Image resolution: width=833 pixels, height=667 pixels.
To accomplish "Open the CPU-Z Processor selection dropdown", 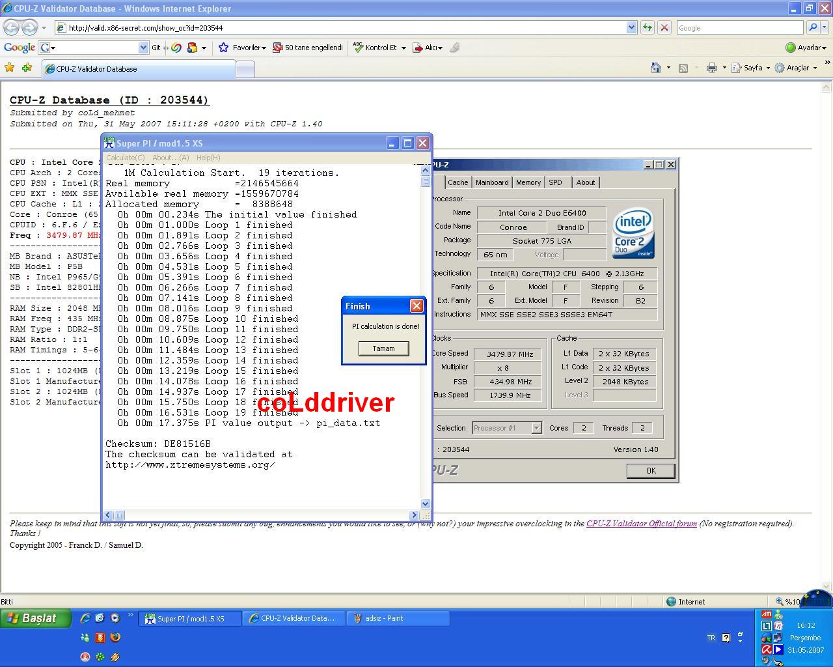I will click(x=536, y=428).
